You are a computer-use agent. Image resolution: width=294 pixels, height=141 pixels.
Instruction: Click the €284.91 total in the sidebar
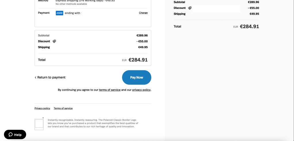(x=249, y=26)
